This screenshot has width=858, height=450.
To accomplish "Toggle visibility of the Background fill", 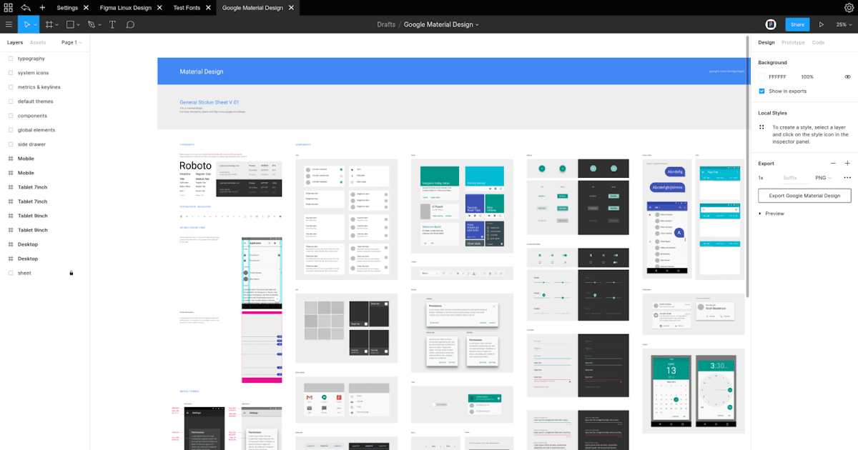I will (x=848, y=76).
